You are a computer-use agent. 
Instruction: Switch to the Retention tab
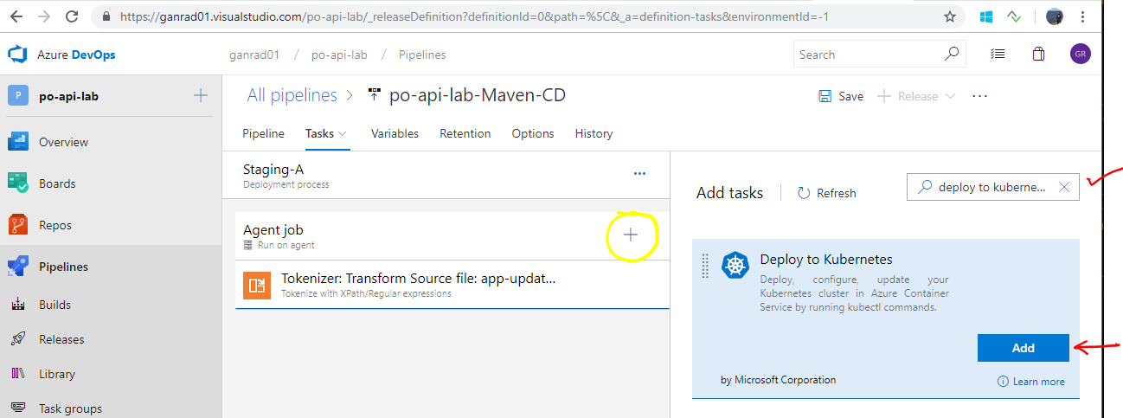pos(465,133)
